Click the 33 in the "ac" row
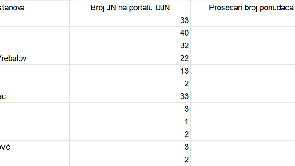Viewport: 295px width, 166px height. click(130, 96)
